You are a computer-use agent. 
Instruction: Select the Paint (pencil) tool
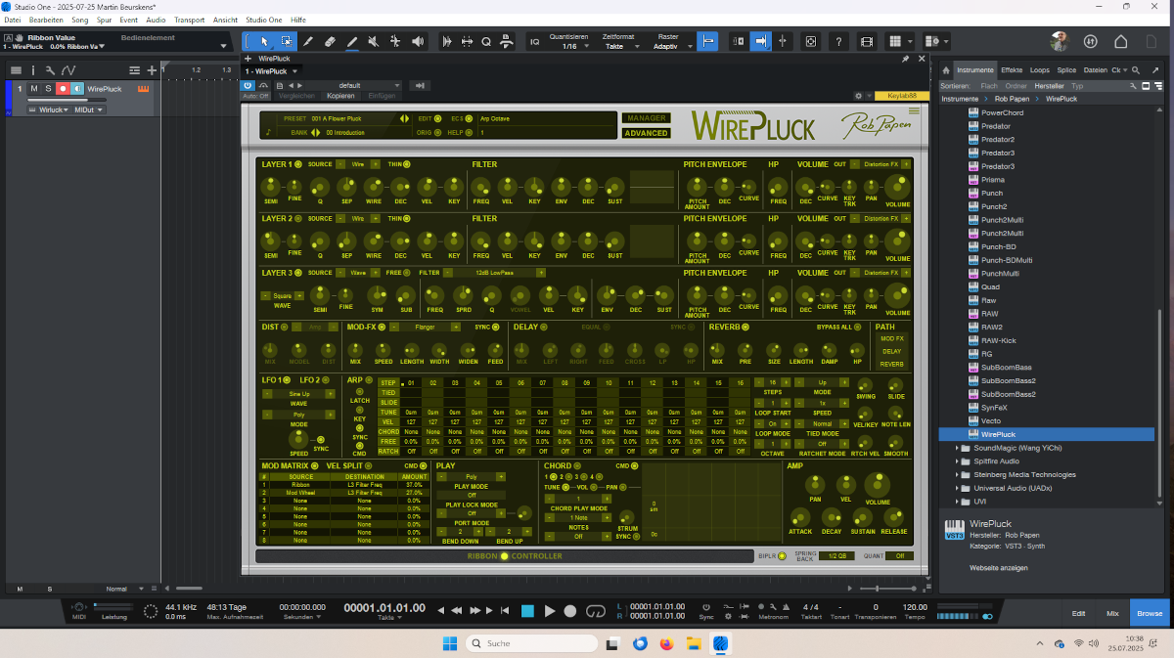[352, 41]
